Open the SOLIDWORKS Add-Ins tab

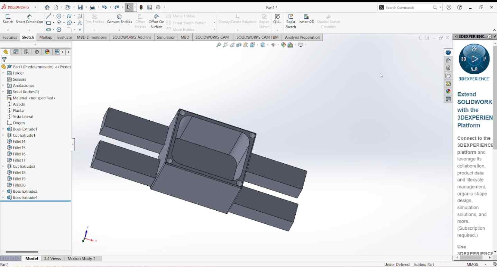132,37
